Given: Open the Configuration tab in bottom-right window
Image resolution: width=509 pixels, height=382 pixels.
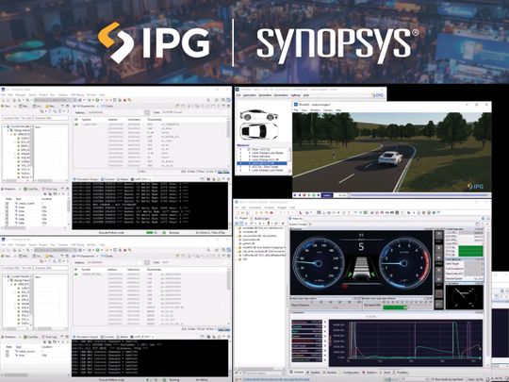Looking at the screenshot, I should pos(351,373).
